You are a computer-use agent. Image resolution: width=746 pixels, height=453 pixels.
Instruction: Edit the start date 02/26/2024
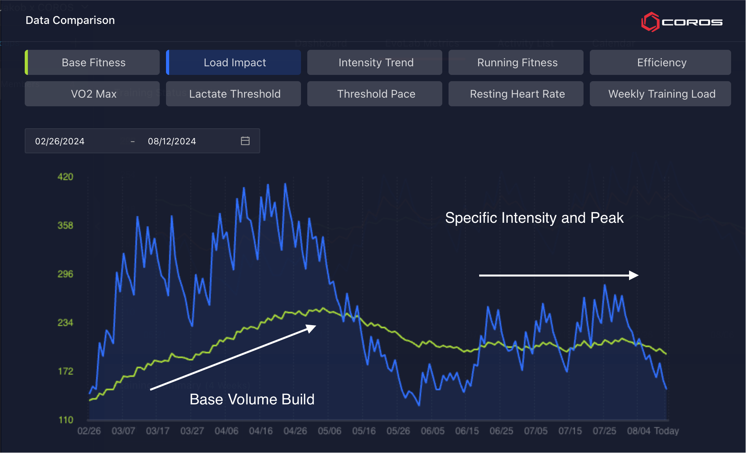point(60,141)
